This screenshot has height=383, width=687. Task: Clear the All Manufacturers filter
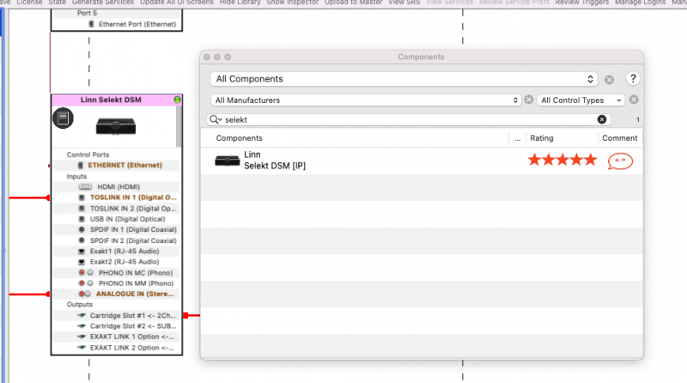coord(529,100)
